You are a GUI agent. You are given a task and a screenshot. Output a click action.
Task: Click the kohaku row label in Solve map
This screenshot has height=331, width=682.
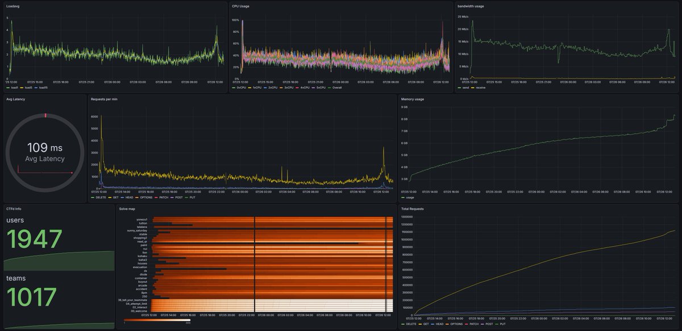143,256
